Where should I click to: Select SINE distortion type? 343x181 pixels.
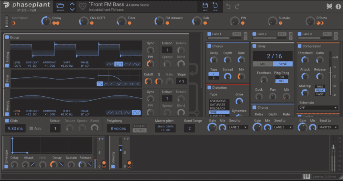pyautogui.click(x=219, y=112)
